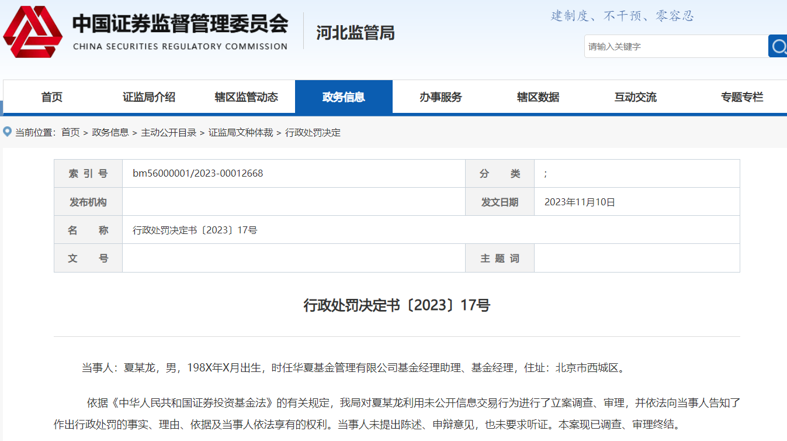Viewport: 787px width, 441px height.
Task: Click the 中国证券监督管理委员会 header title
Action: pos(180,25)
